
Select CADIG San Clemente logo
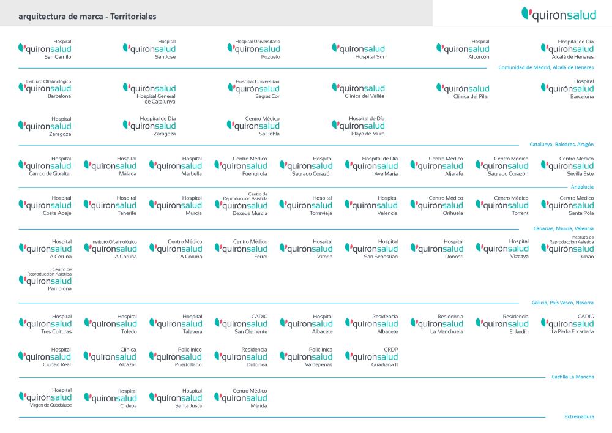tap(241, 324)
